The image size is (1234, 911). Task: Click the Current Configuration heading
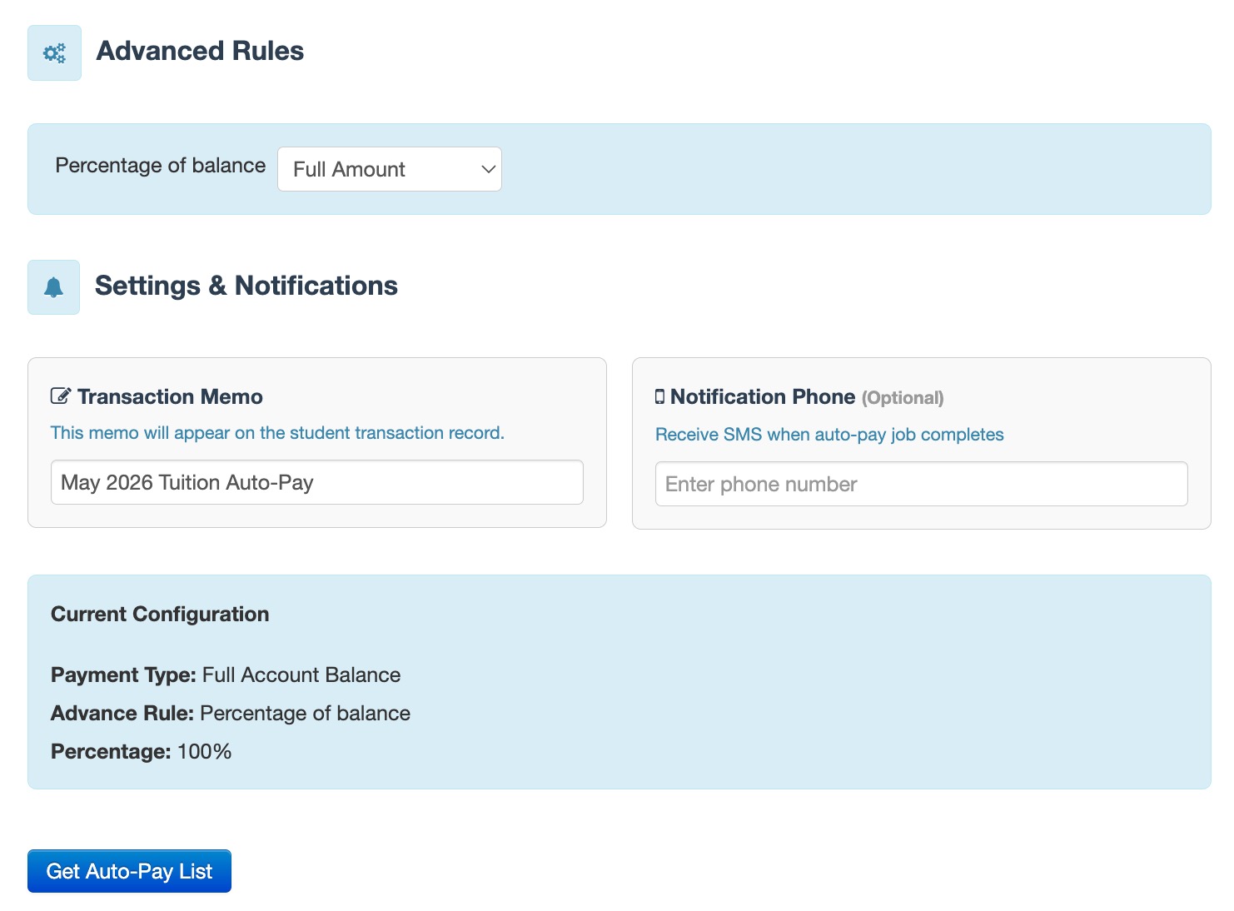click(160, 615)
